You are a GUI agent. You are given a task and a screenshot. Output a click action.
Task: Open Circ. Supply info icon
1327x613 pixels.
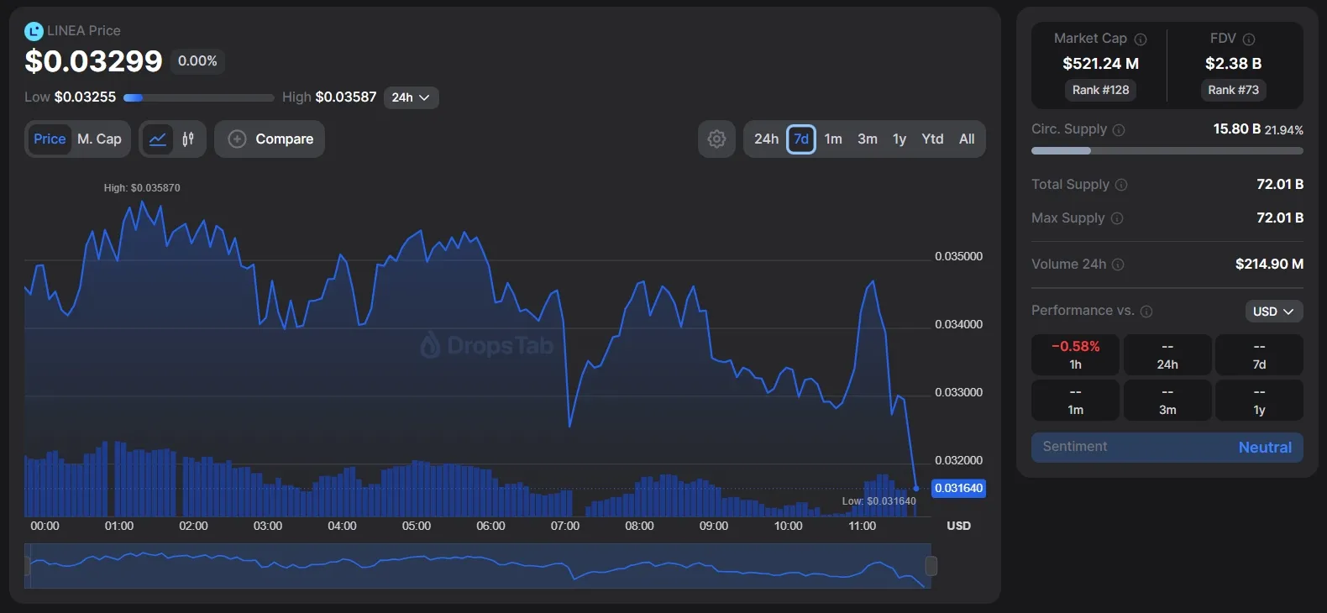pyautogui.click(x=1119, y=130)
